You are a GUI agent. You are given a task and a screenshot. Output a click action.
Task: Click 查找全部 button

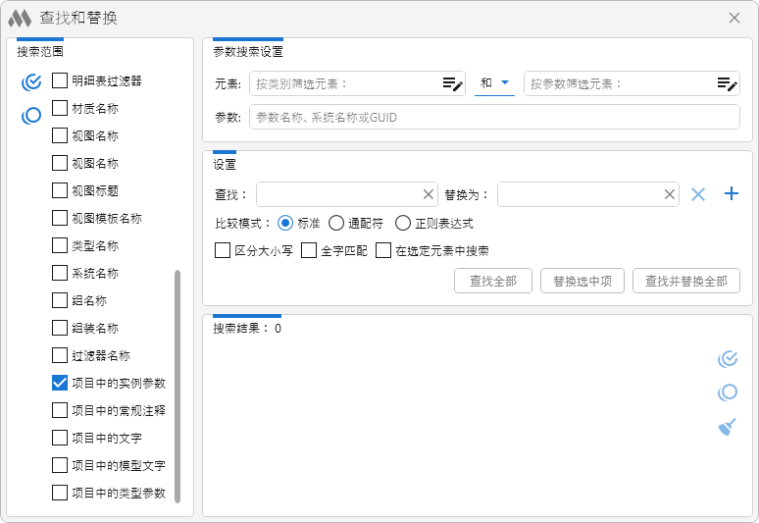492,281
